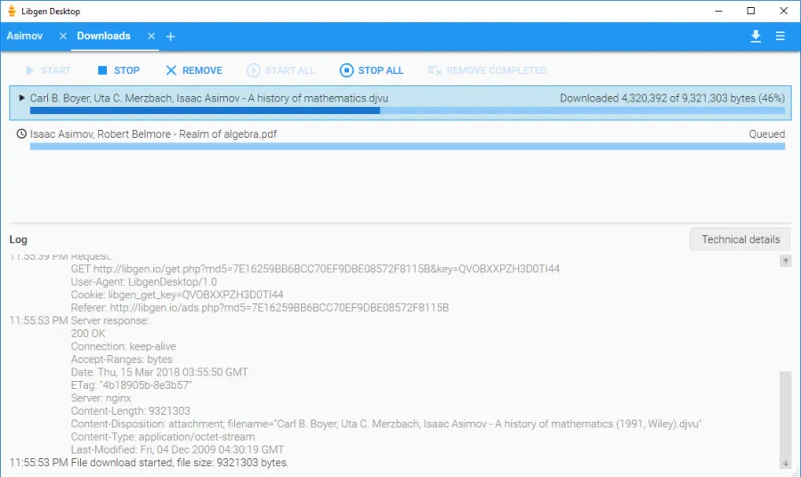Image resolution: width=801 pixels, height=477 pixels.
Task: Click the Accept-Ranges: bytes line
Action: point(122,359)
